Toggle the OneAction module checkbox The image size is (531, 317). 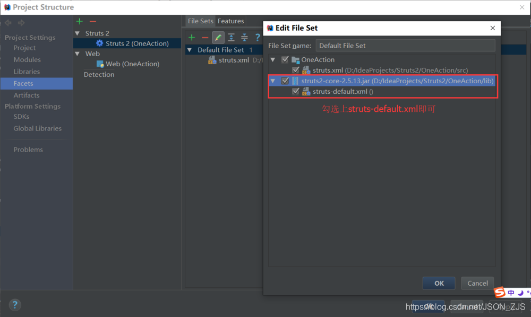[285, 59]
